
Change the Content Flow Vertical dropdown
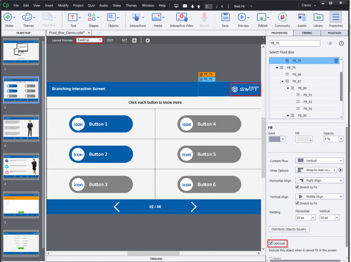click(319, 161)
